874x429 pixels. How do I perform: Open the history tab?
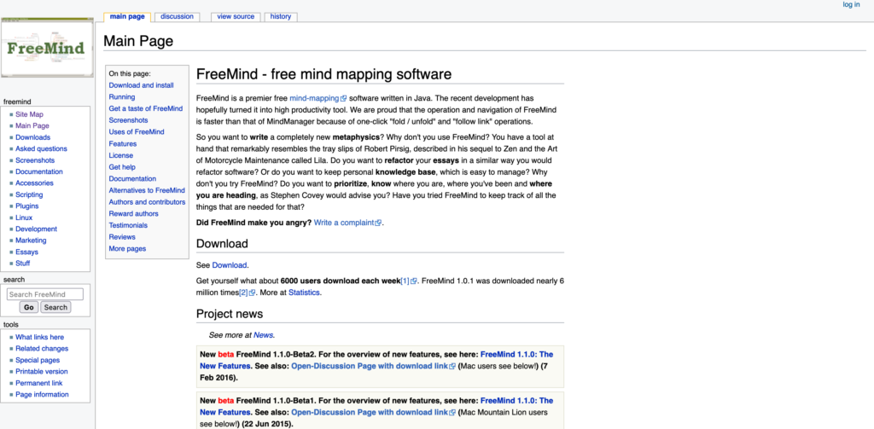click(280, 17)
